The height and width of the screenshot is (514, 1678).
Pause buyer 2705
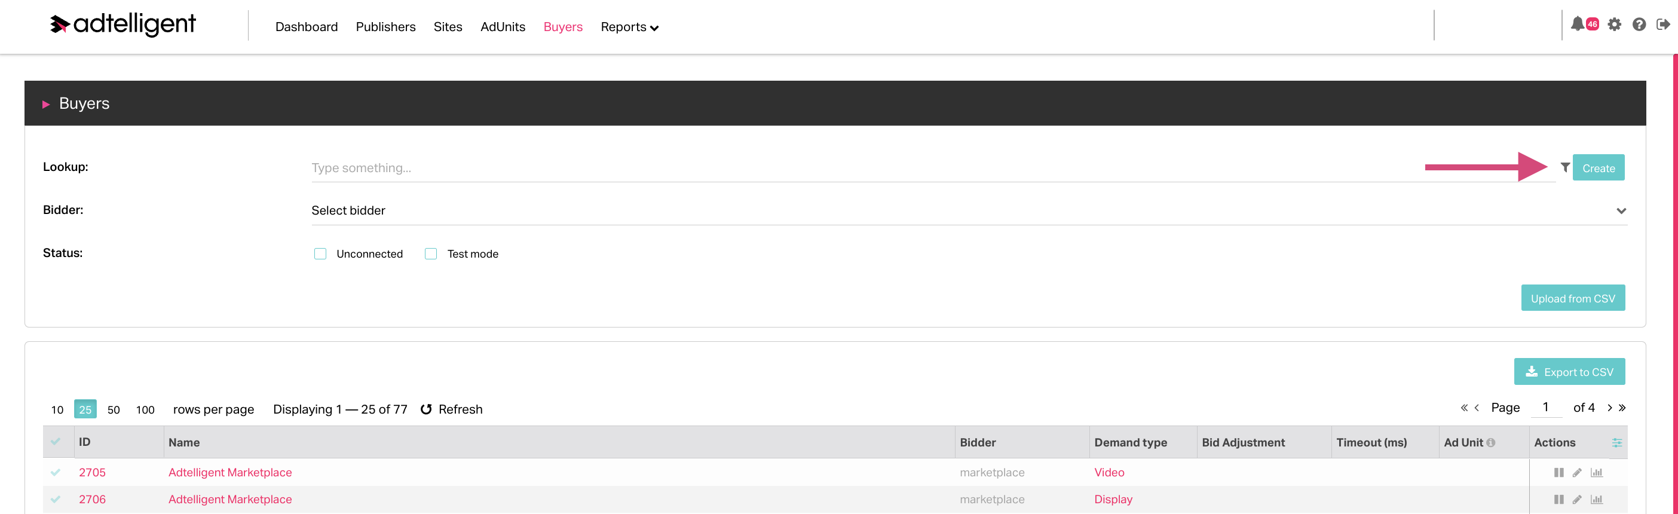click(1558, 472)
